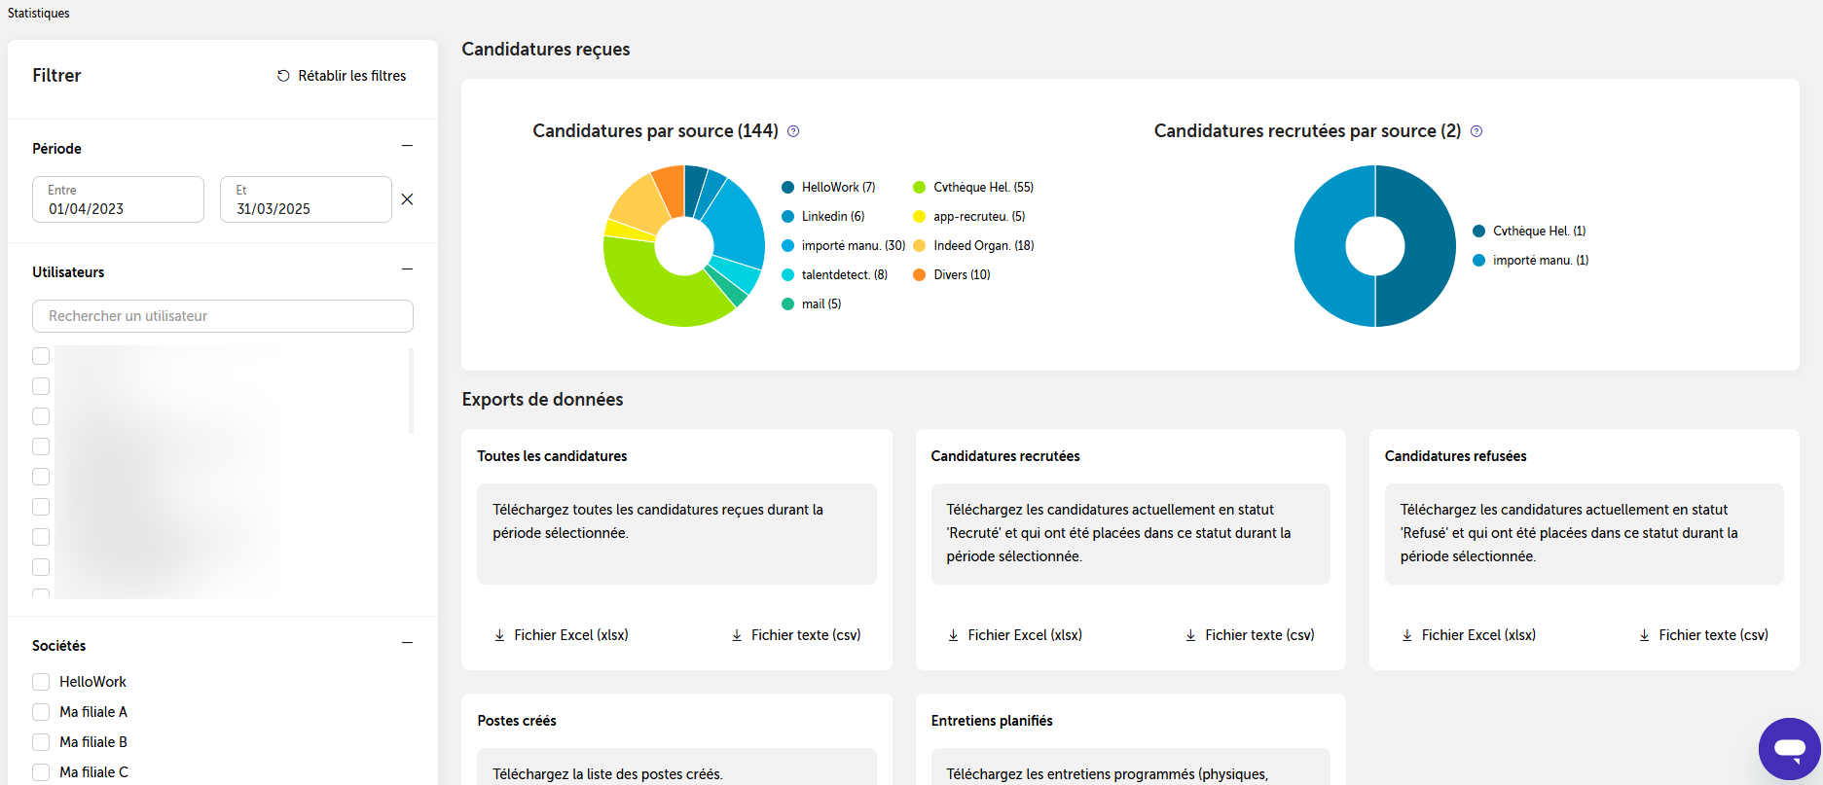Click the Statistiques page title
Image resolution: width=1823 pixels, height=785 pixels.
pyautogui.click(x=39, y=14)
